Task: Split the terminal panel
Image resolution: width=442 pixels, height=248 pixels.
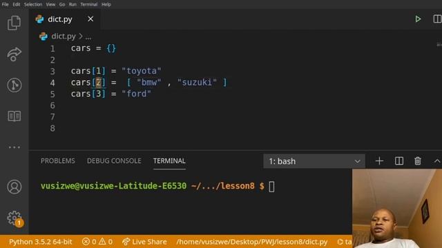Action: point(399,161)
